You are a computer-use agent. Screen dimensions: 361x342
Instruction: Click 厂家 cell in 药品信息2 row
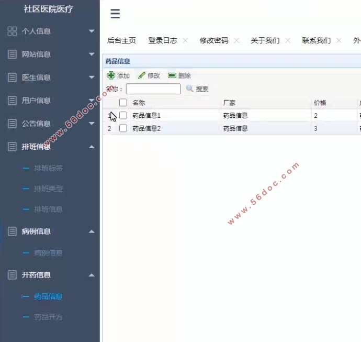235,128
